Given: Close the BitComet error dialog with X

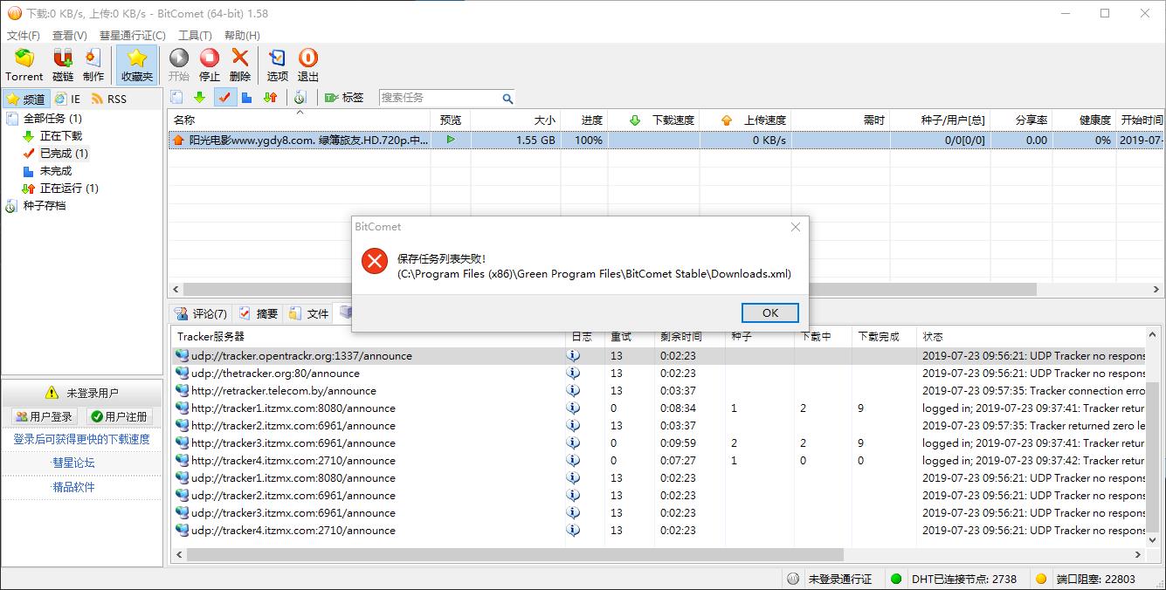Looking at the screenshot, I should tap(795, 227).
